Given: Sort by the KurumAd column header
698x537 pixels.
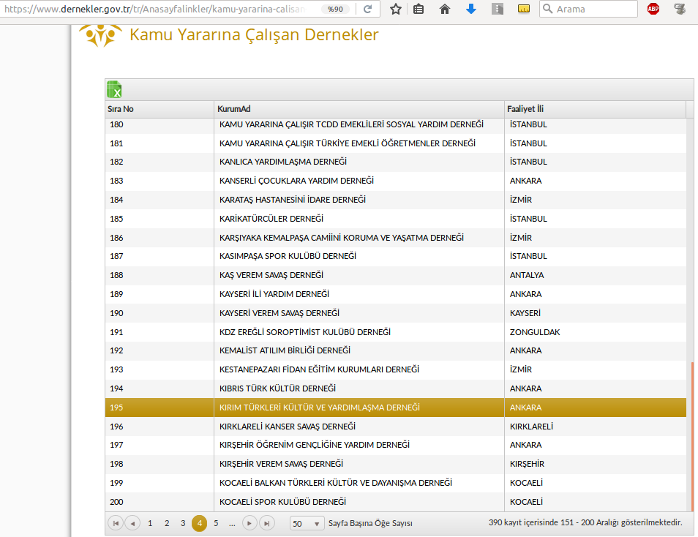Looking at the screenshot, I should (x=234, y=109).
